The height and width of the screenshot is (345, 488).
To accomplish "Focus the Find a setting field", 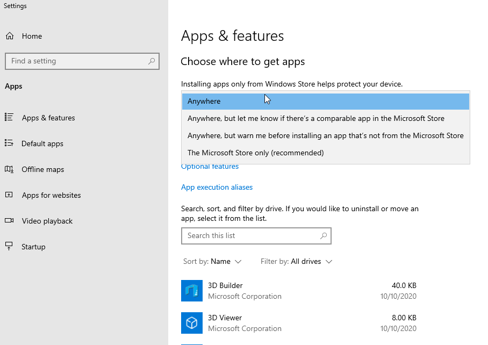I will click(82, 61).
